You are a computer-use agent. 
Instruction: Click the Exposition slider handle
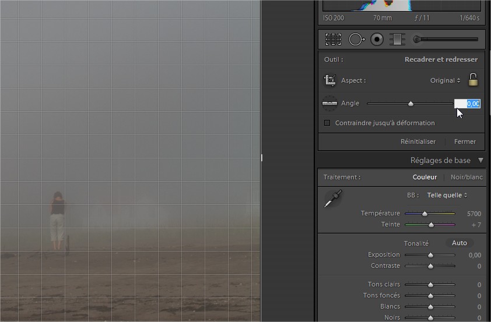pyautogui.click(x=430, y=255)
